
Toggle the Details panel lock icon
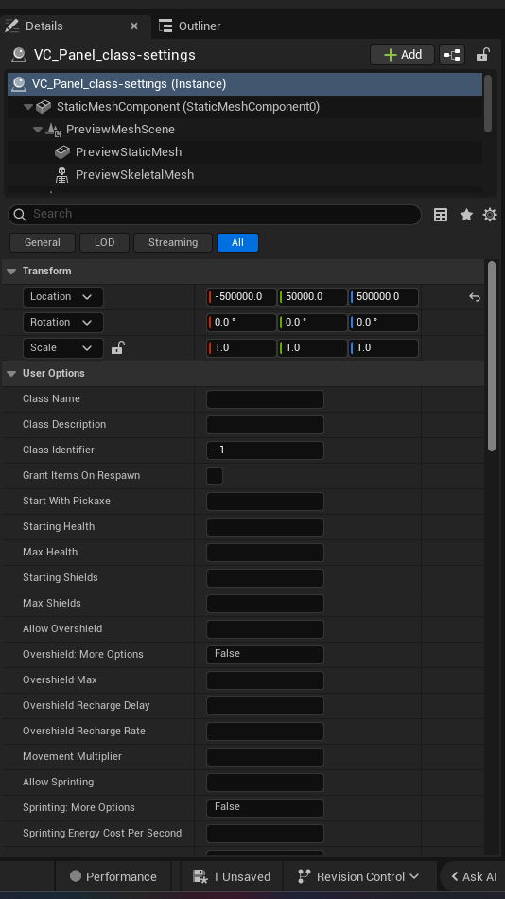point(482,55)
